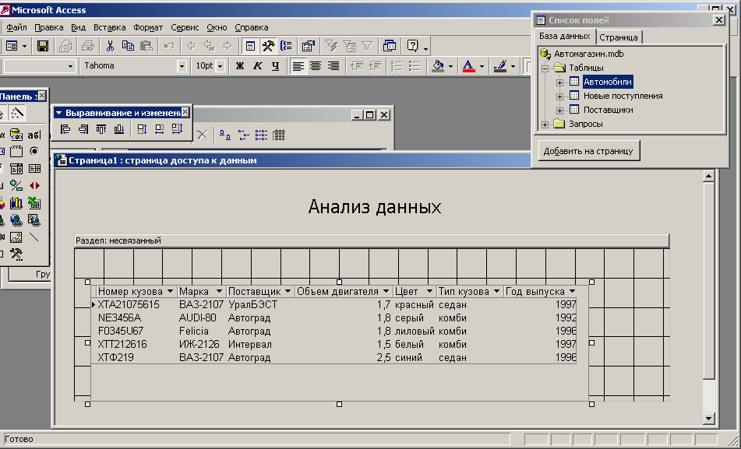This screenshot has width=741, height=449.
Task: Switch to the База данных tab
Action: click(565, 36)
